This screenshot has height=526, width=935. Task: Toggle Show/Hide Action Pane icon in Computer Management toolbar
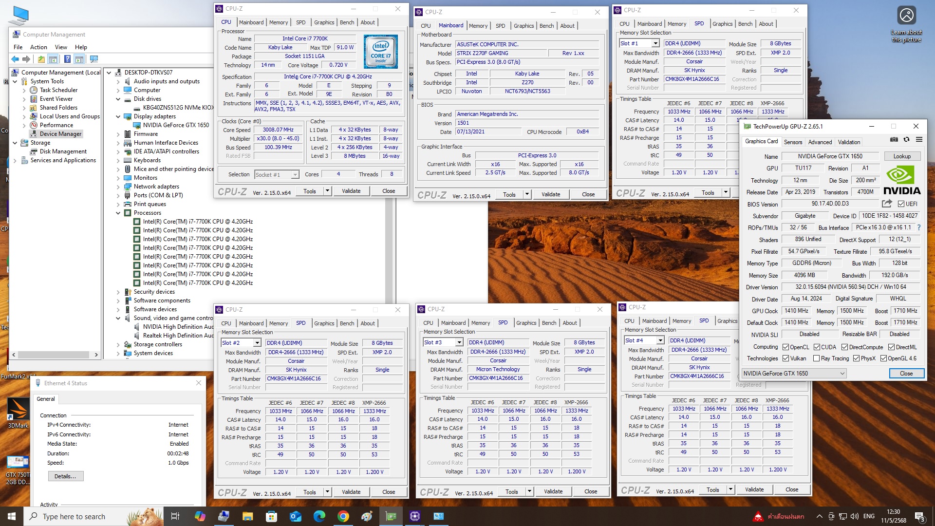(79, 59)
